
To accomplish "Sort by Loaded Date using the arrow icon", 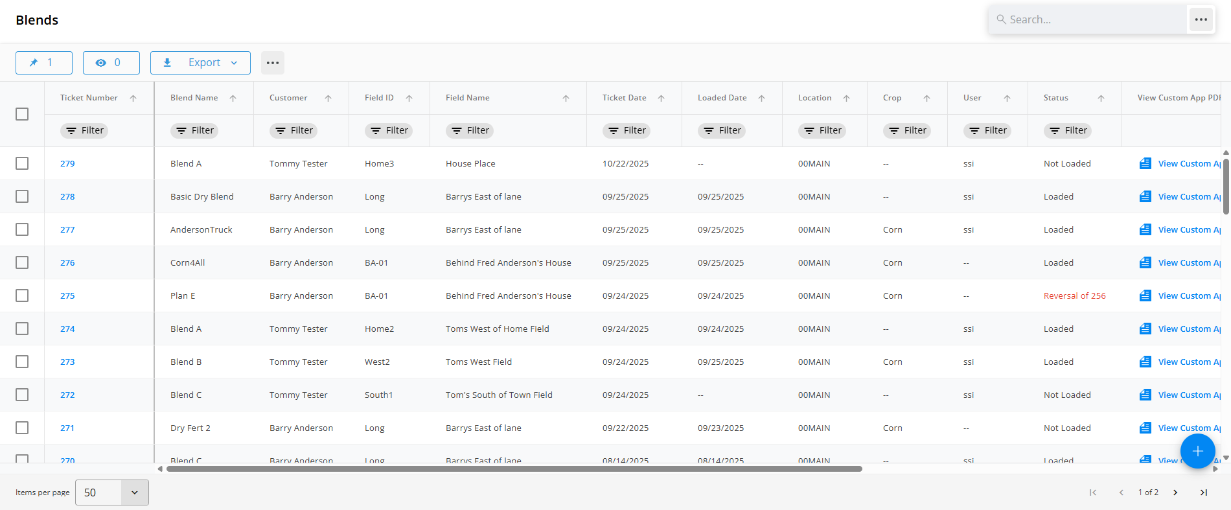I will pos(761,99).
